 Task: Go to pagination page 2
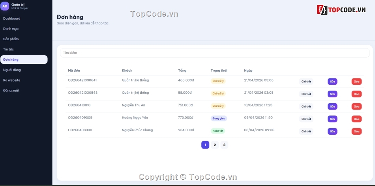(x=215, y=145)
